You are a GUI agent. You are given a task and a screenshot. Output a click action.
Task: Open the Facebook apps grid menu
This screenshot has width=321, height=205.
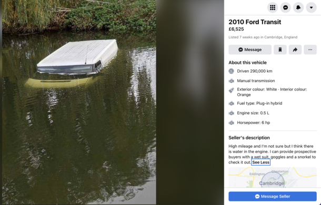273,7
